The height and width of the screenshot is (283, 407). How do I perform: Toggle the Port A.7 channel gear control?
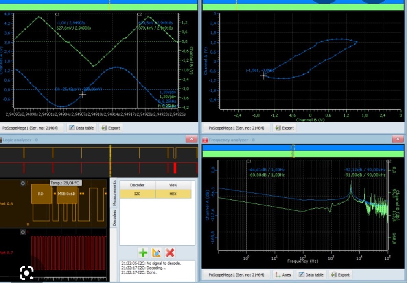(x=23, y=232)
